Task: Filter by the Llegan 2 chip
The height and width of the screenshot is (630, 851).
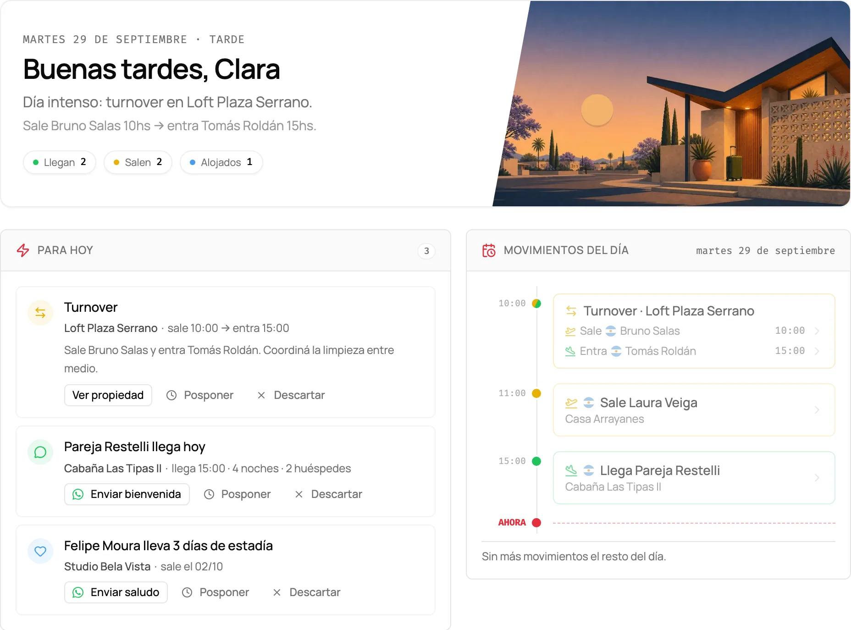Action: pyautogui.click(x=60, y=162)
